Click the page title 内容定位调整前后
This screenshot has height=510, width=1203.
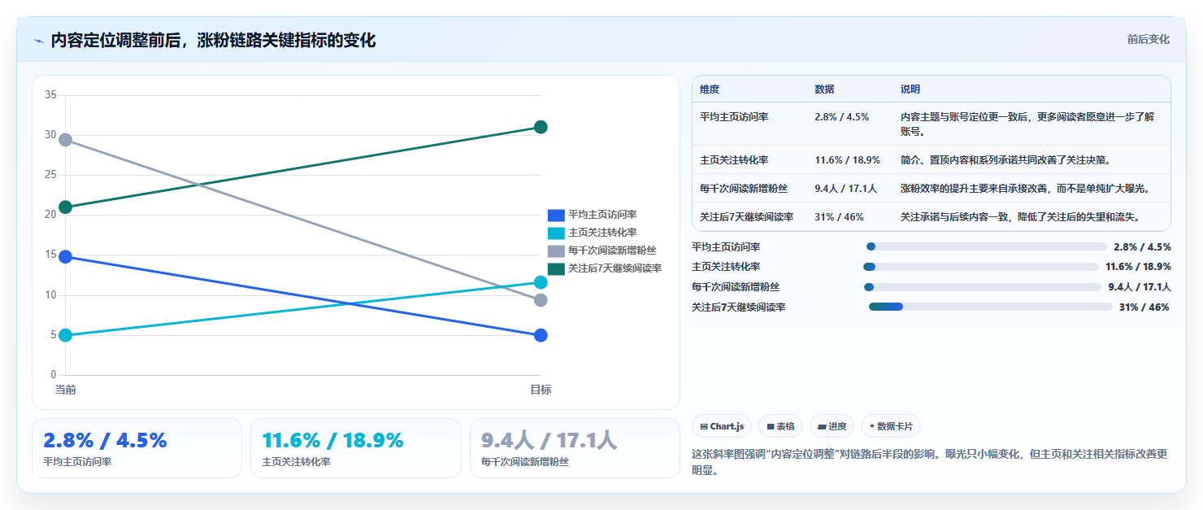(213, 41)
